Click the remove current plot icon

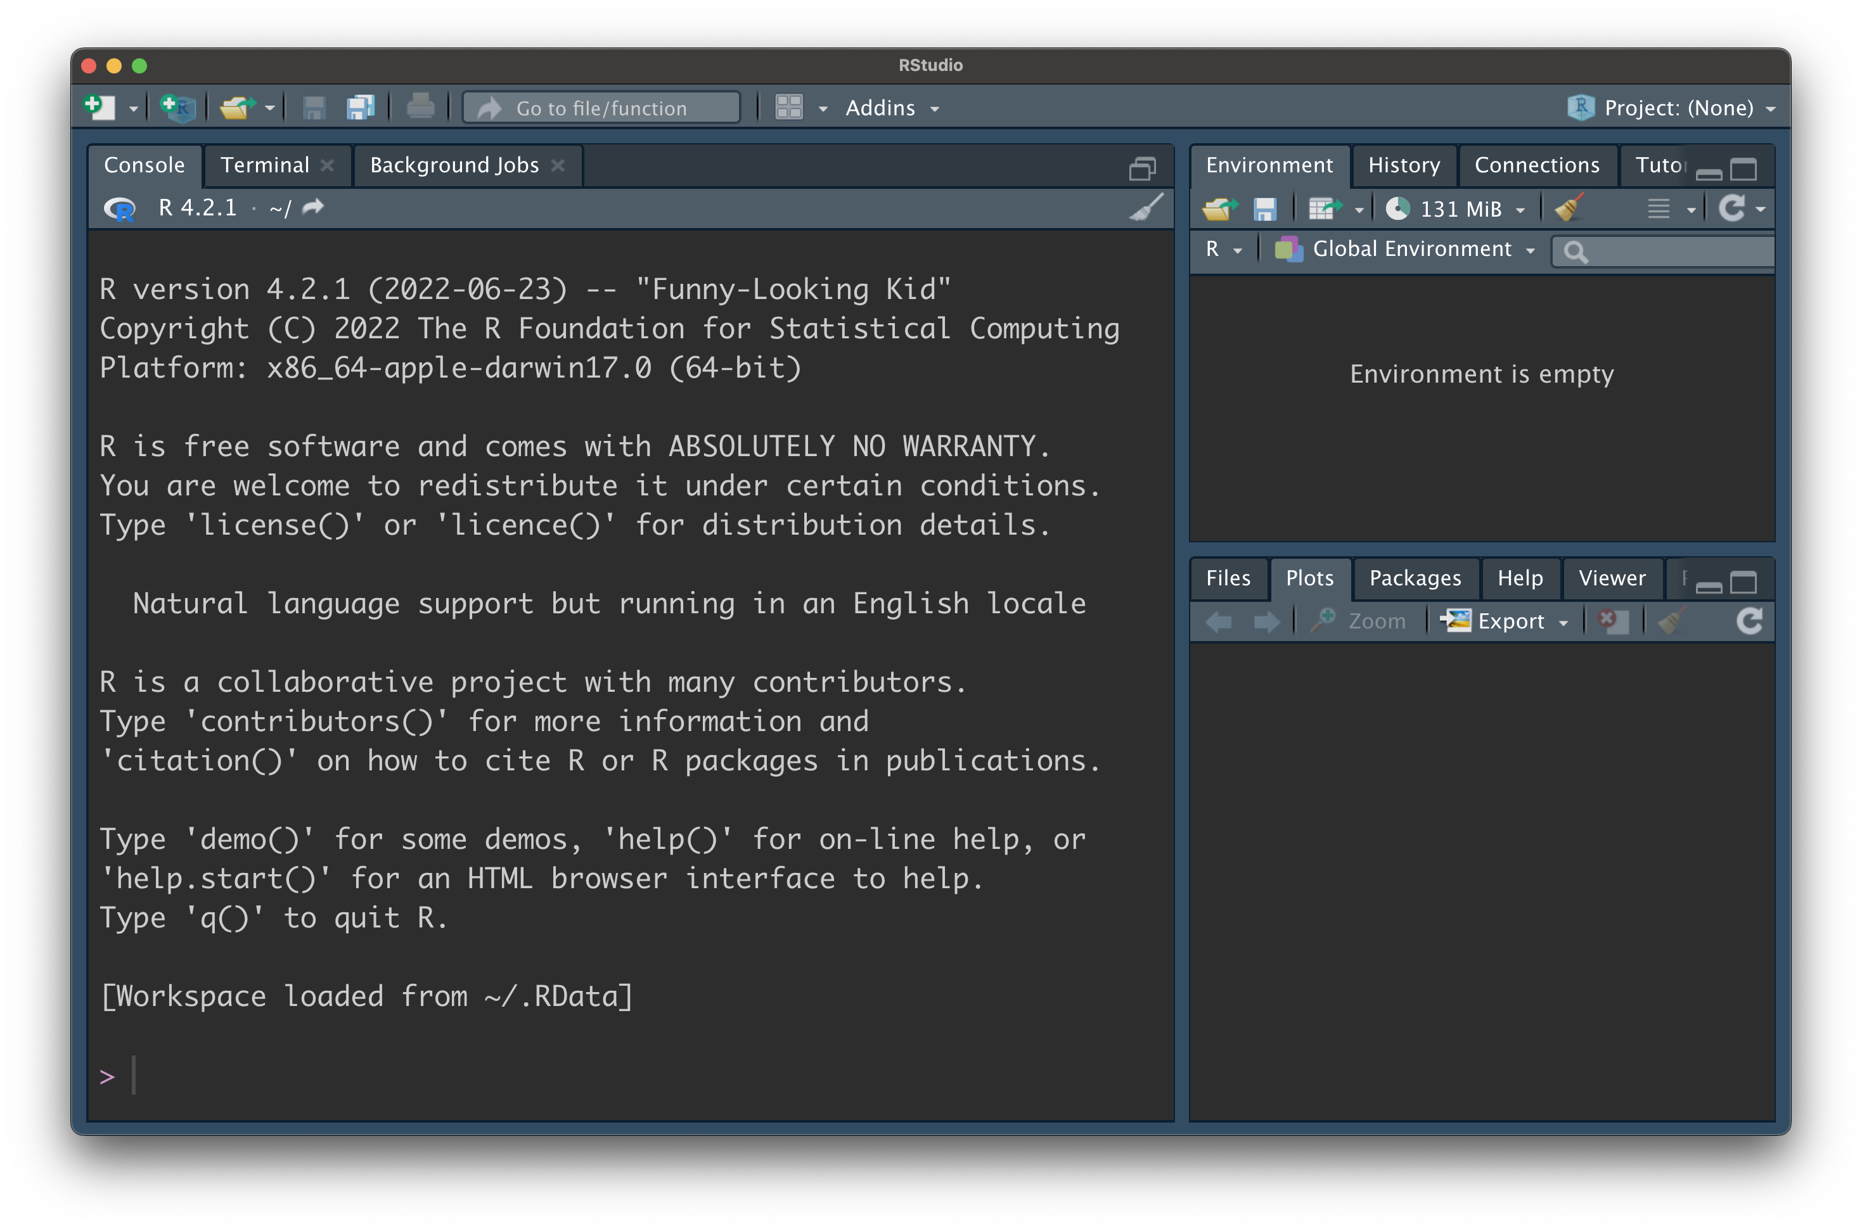pyautogui.click(x=1613, y=621)
